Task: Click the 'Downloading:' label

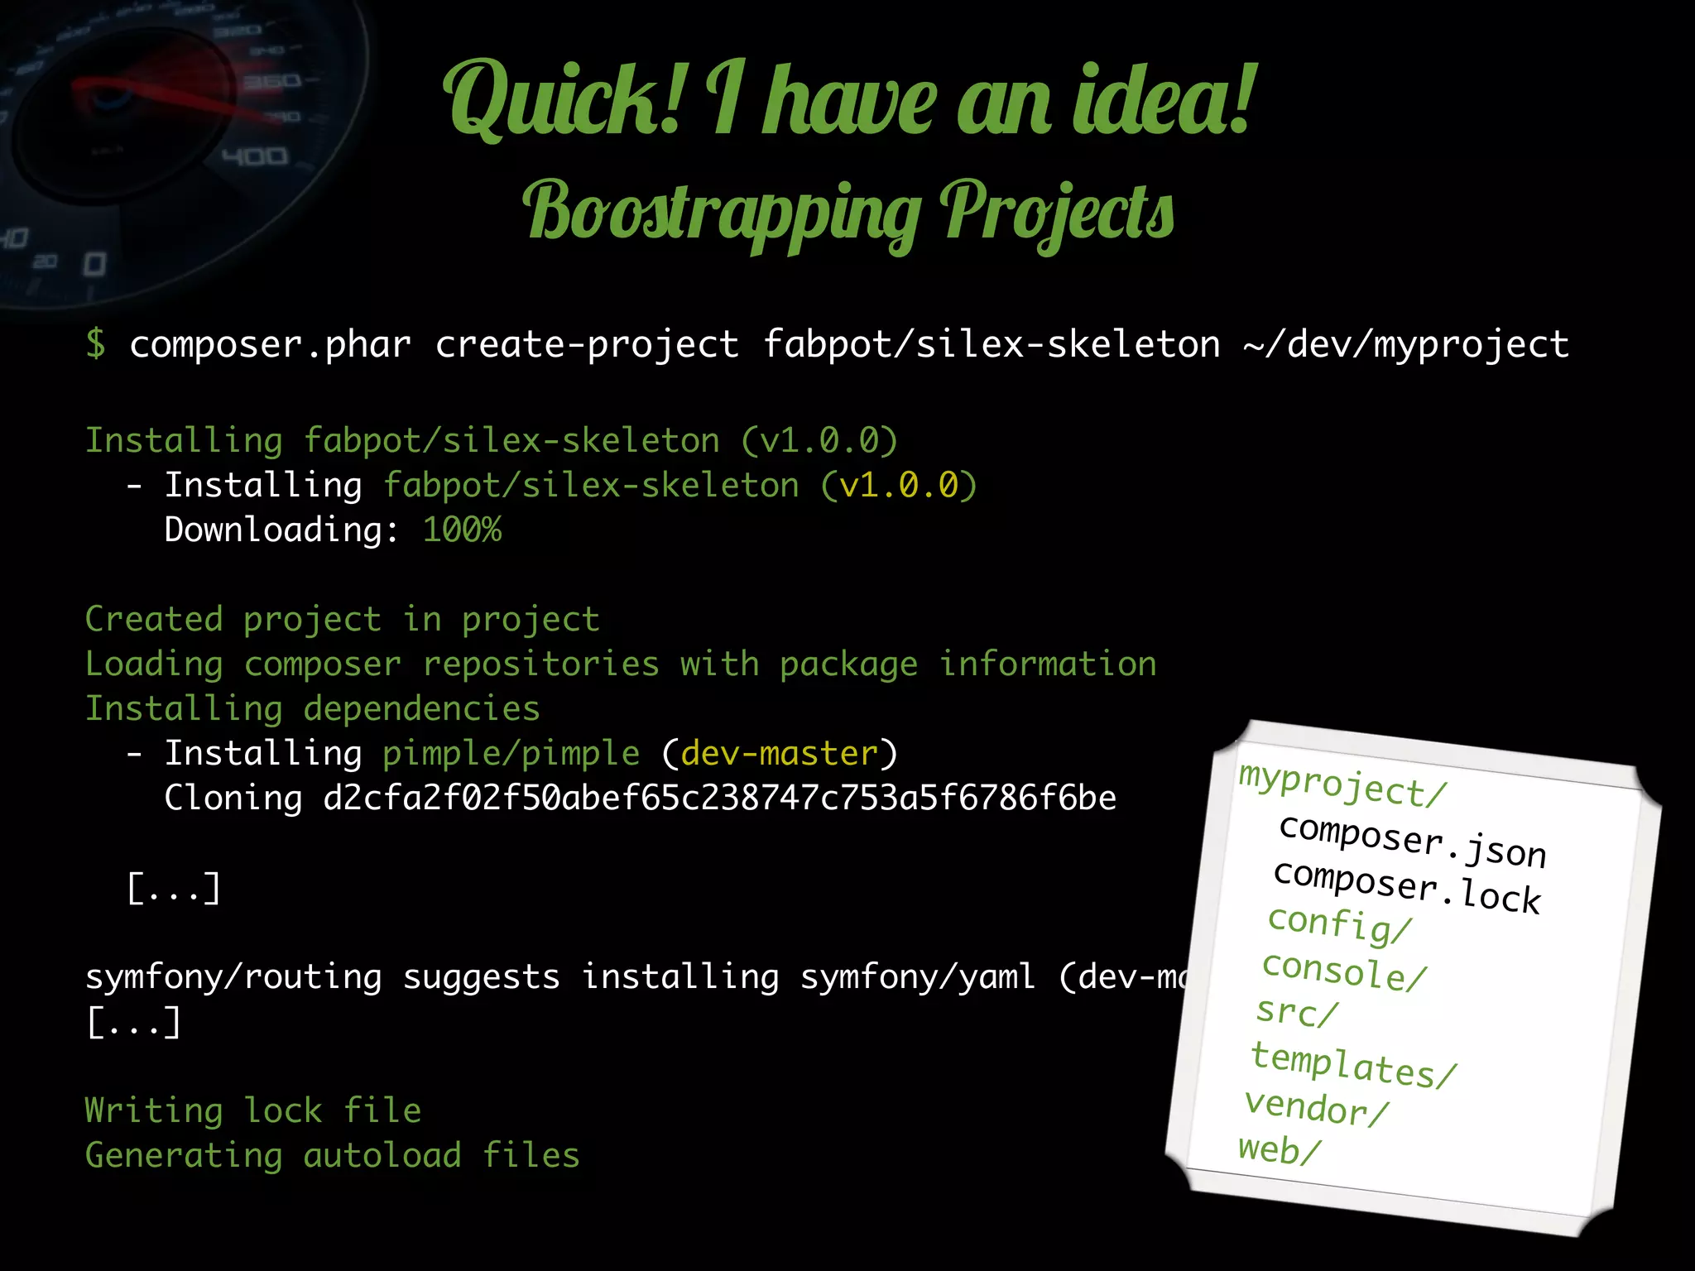Action: (282, 530)
